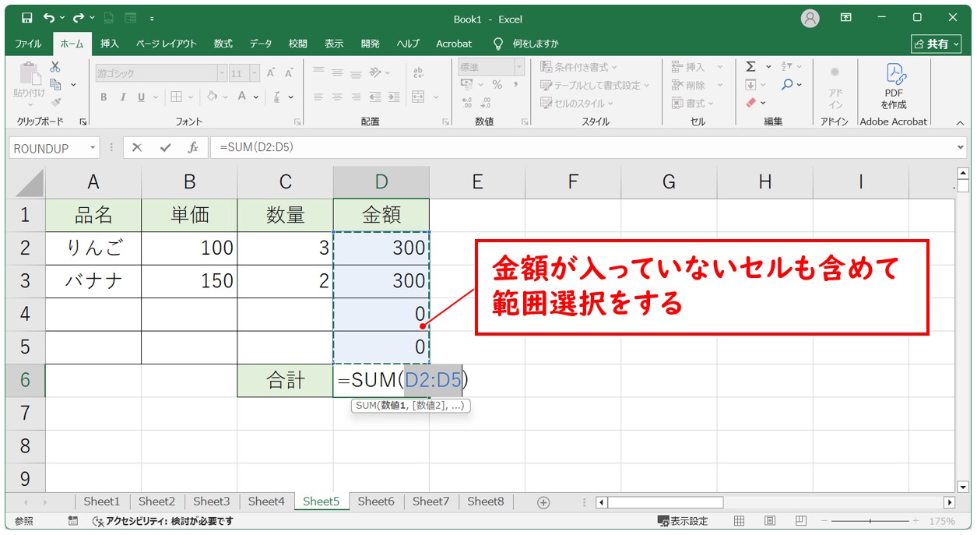Toggle Align Right button
The height and width of the screenshot is (535, 977).
(x=356, y=97)
